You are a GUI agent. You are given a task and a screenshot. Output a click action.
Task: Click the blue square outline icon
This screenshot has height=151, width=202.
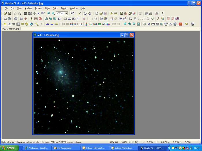click(59, 19)
